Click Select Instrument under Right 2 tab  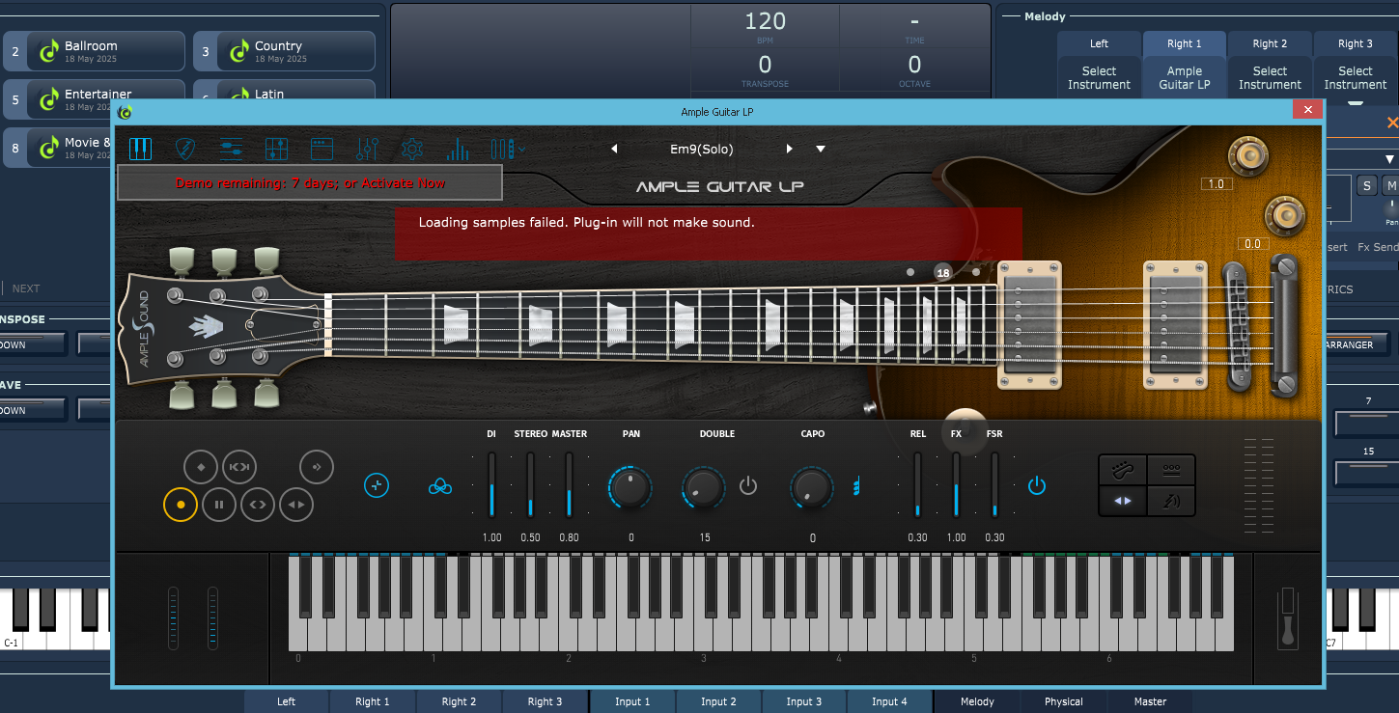click(x=1270, y=77)
